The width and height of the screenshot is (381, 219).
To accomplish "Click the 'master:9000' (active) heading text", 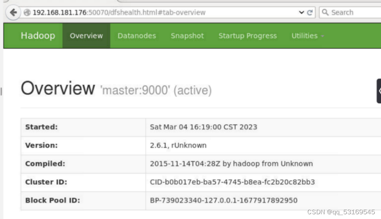I will tap(156, 90).
